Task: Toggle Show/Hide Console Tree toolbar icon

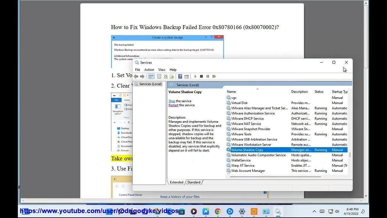Action: 151,77
